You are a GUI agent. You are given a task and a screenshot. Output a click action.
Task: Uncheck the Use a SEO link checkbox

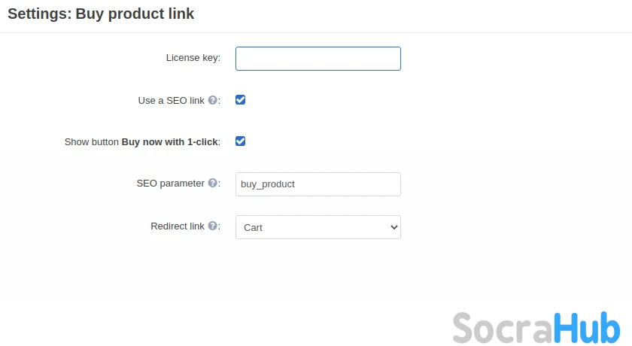[241, 99]
